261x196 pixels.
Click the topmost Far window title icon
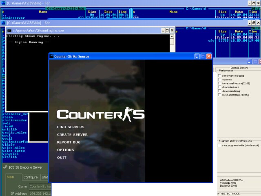click(3, 3)
